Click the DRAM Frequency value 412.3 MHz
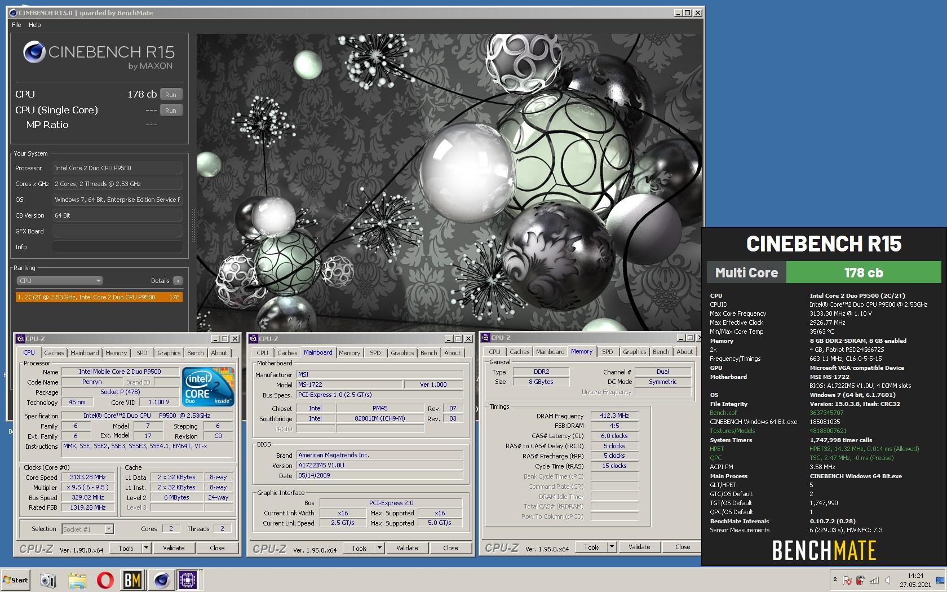This screenshot has width=947, height=592. point(614,416)
